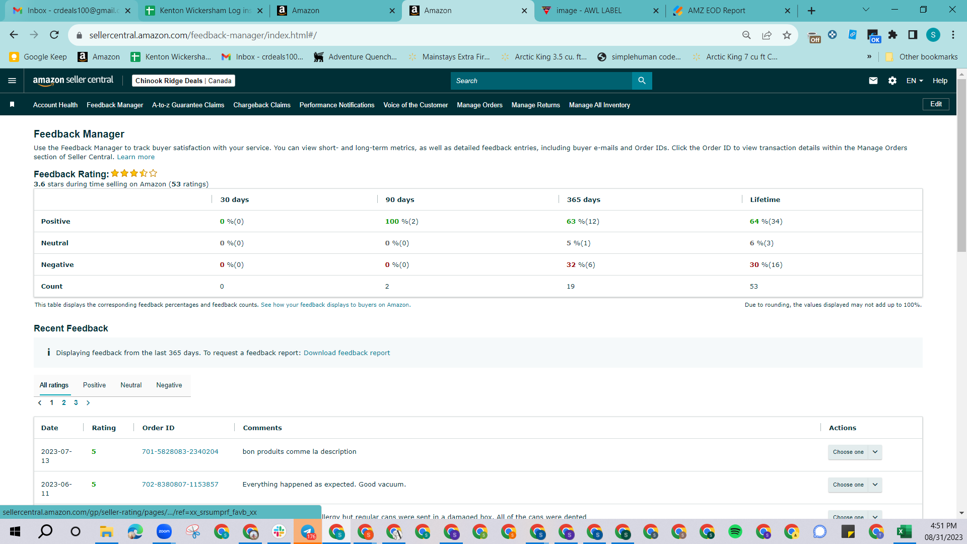This screenshot has width=967, height=544.
Task: Open the Chinook Ridge Deals marketplace switcher
Action: [183, 81]
